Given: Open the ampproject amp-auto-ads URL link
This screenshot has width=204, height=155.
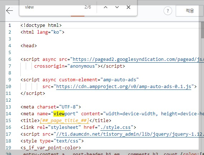Looking at the screenshot, I should pos(123,87).
